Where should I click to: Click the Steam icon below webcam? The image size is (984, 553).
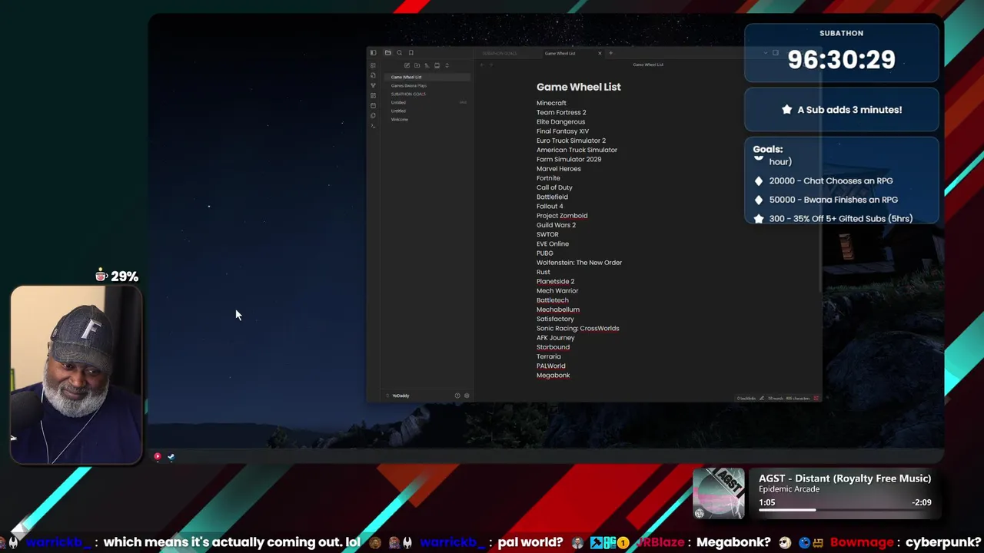(x=171, y=457)
